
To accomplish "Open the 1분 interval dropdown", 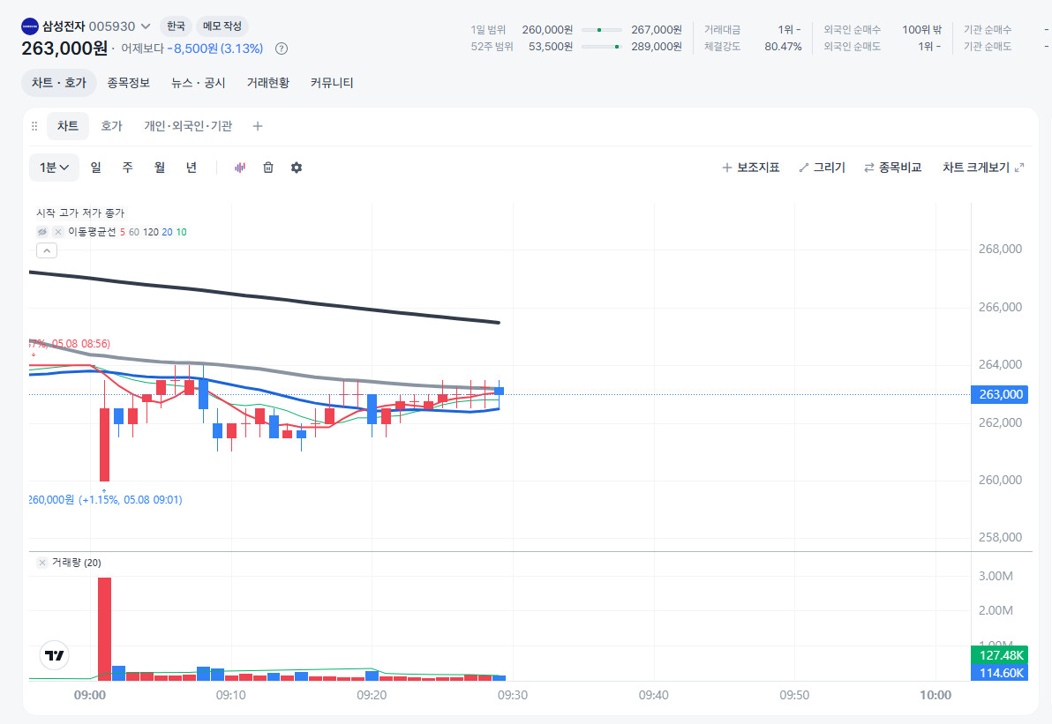I will point(55,168).
